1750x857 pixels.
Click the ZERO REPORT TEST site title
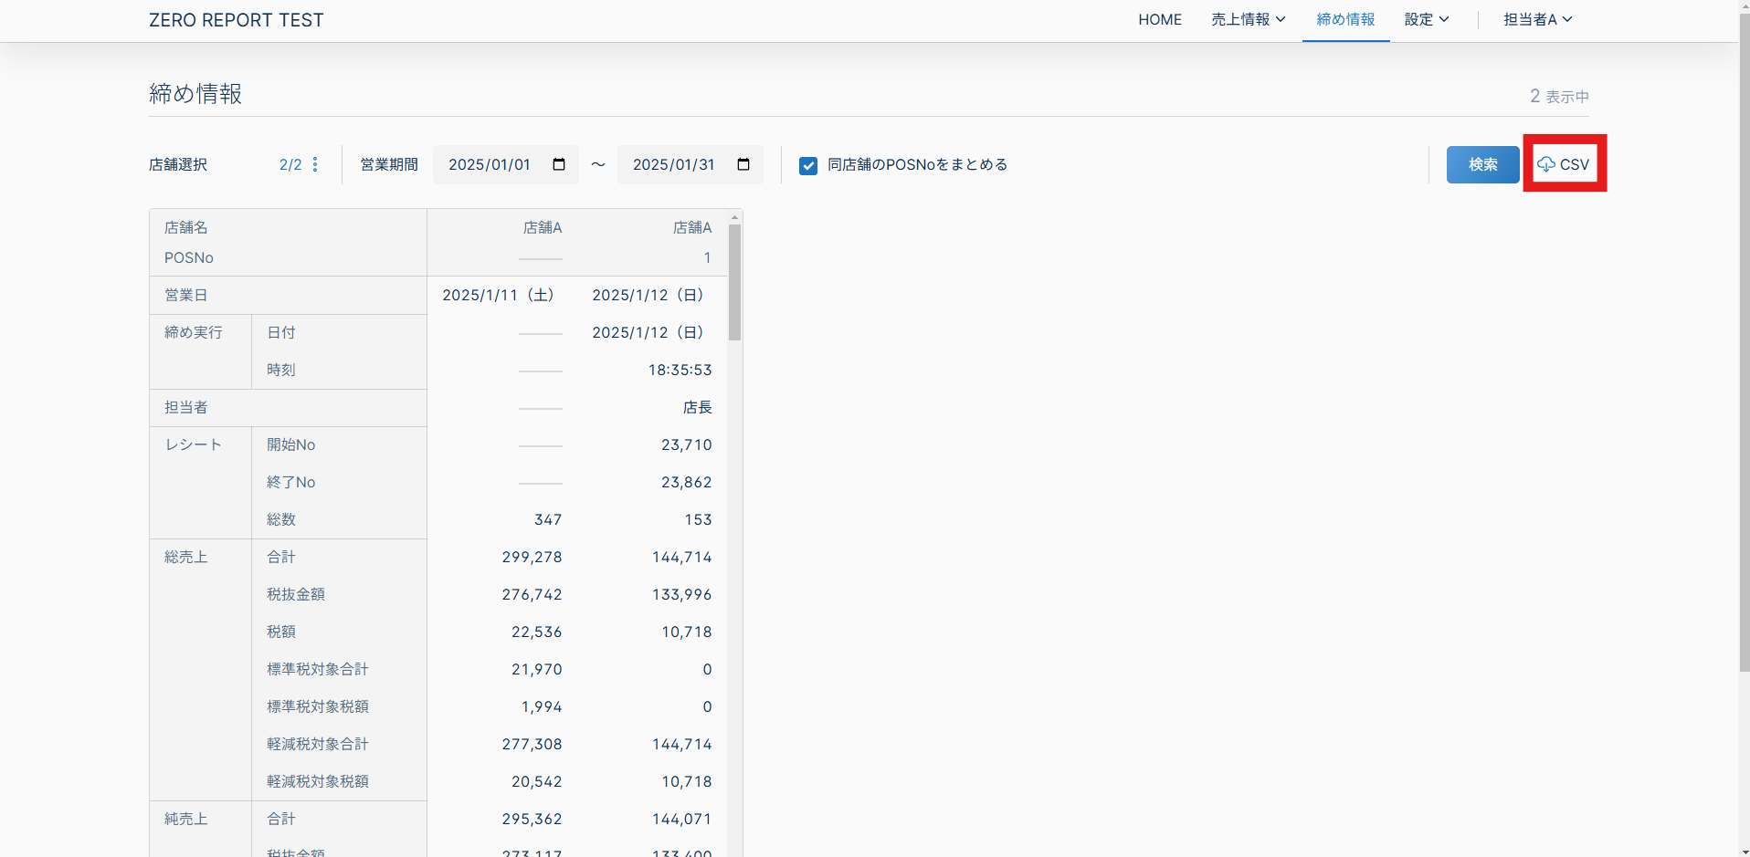tap(236, 20)
